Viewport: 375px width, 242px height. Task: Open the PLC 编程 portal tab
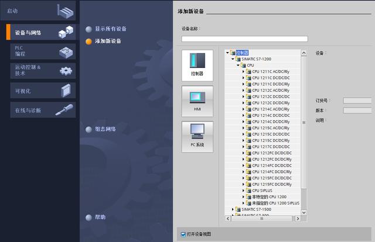point(43,51)
